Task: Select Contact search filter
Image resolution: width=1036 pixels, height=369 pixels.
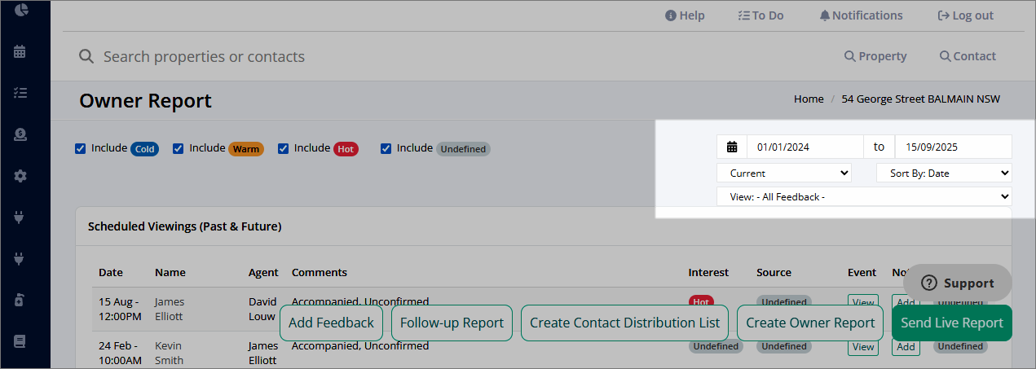Action: 968,56
